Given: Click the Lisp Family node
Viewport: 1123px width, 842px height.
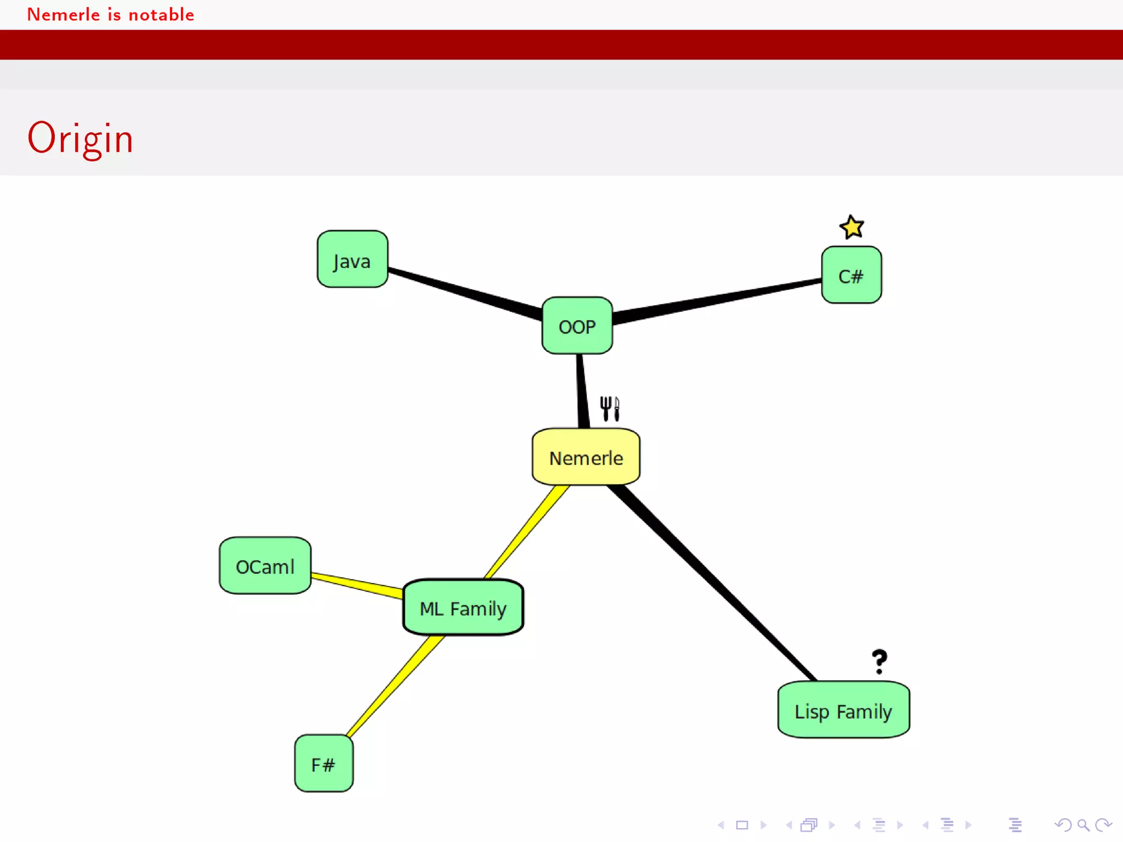Looking at the screenshot, I should (x=843, y=710).
